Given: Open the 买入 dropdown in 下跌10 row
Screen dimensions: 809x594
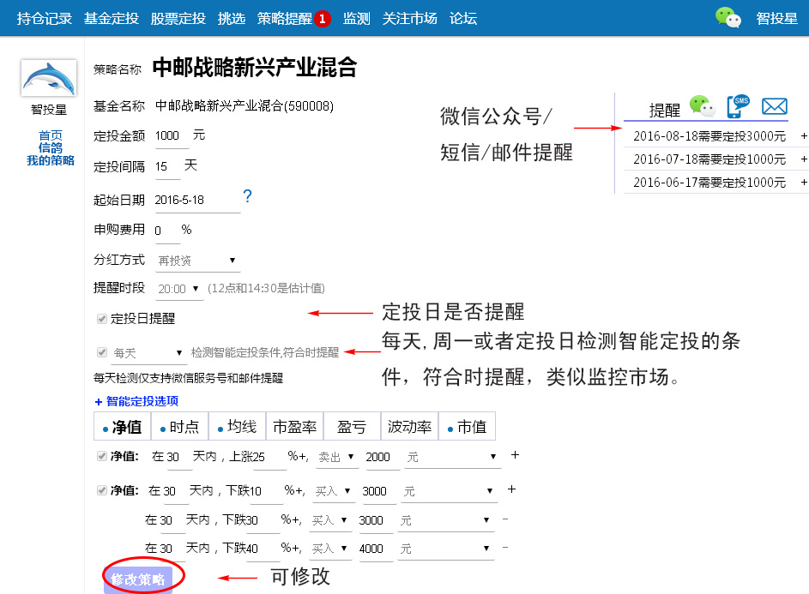Looking at the screenshot, I should click(x=334, y=491).
